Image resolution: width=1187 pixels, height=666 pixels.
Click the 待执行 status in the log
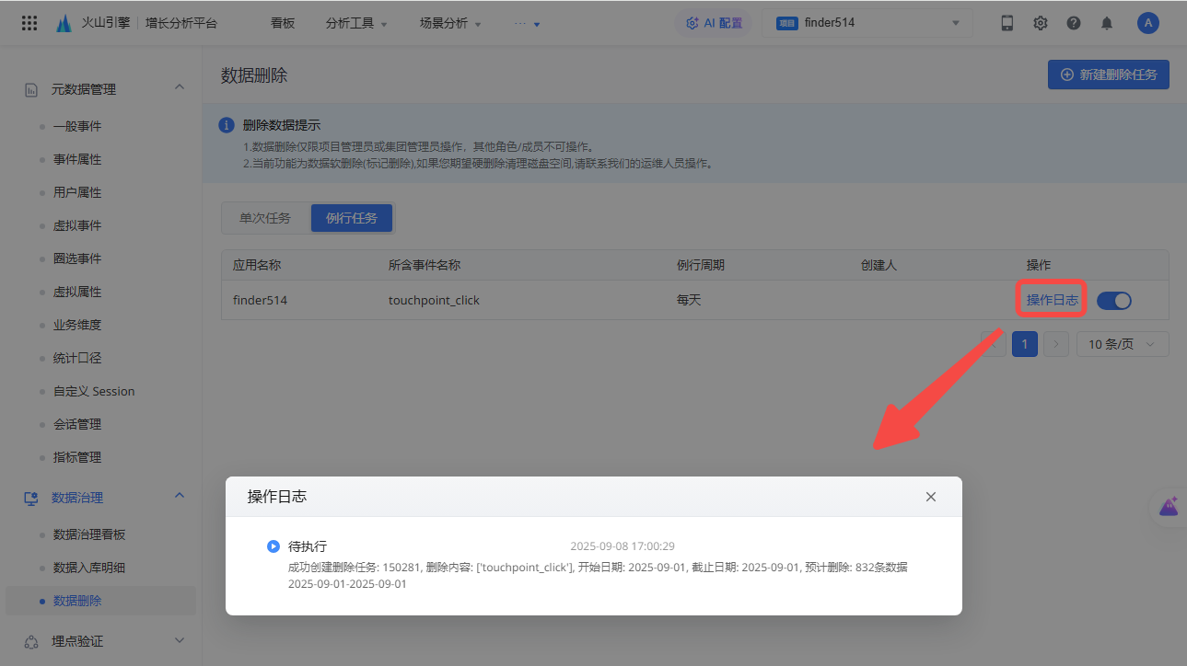click(x=308, y=546)
